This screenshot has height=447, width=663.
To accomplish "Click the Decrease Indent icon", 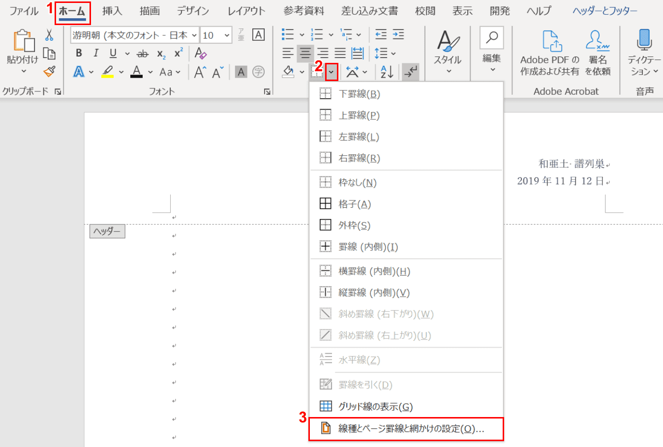I will [381, 34].
